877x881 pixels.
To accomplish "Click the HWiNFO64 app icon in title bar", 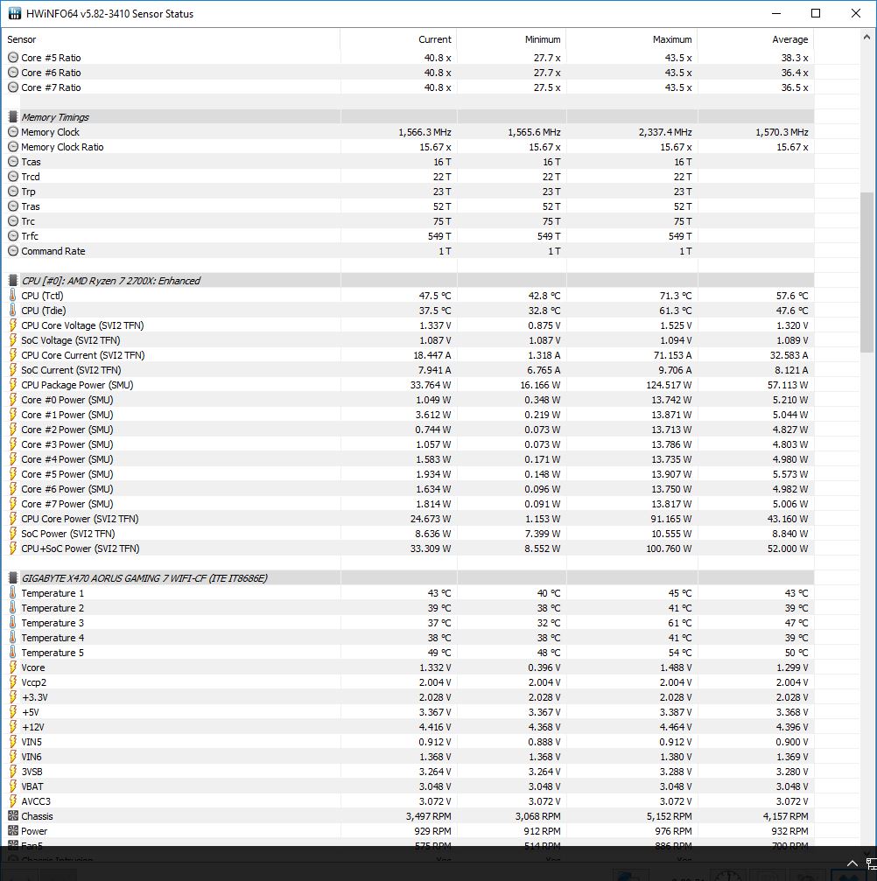I will coord(14,13).
